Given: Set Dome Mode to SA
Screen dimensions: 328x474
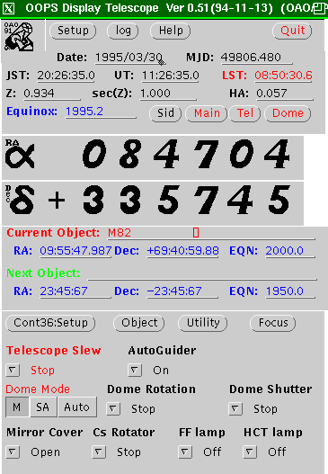Looking at the screenshot, I should [x=43, y=407].
